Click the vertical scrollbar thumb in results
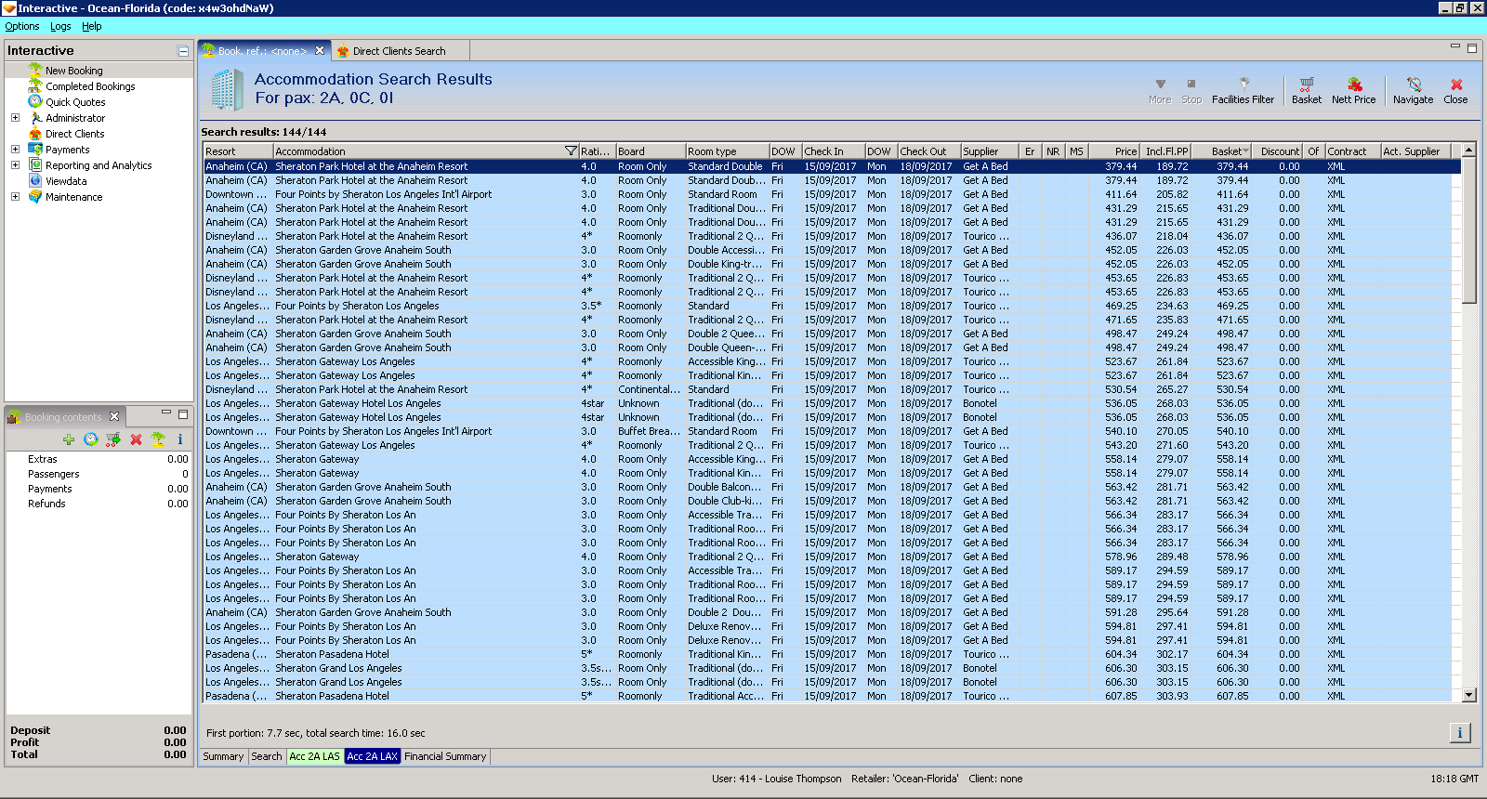The image size is (1487, 799). click(x=1468, y=229)
